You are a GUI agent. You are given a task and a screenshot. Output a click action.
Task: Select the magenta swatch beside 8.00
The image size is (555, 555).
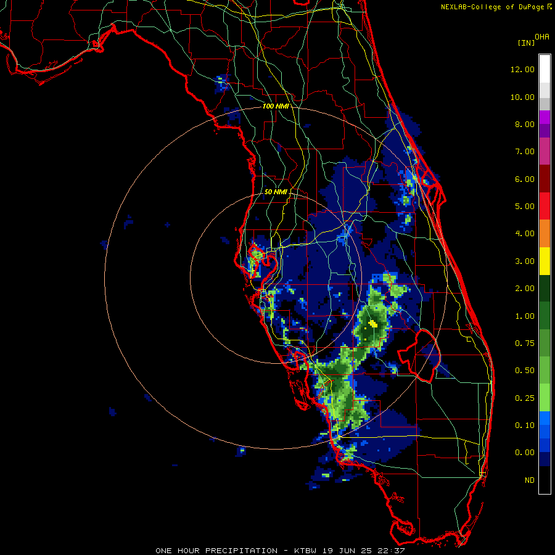pos(545,117)
